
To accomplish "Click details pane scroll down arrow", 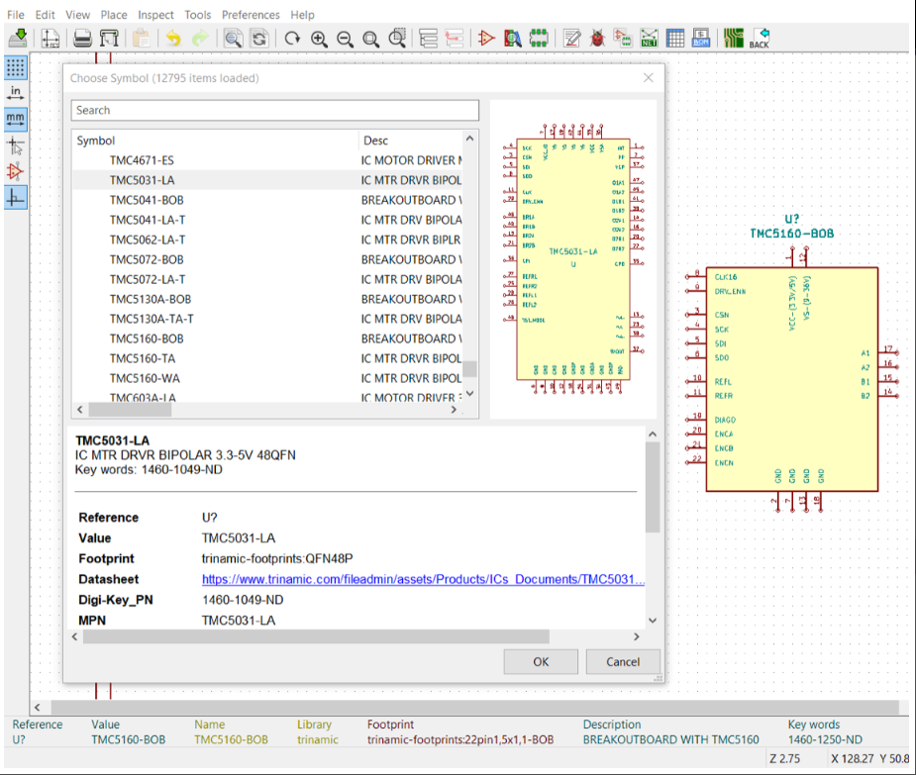I will [653, 621].
